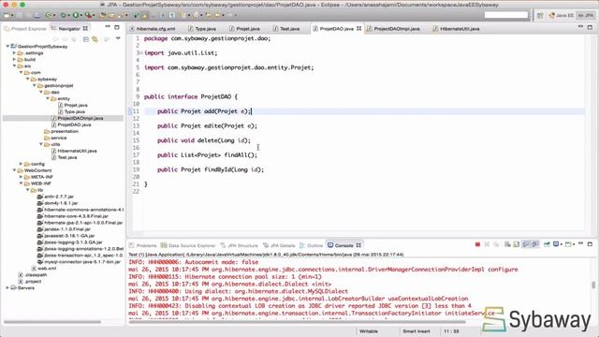Maximize the editor area
The width and height of the screenshot is (599, 337).
pos(591,27)
